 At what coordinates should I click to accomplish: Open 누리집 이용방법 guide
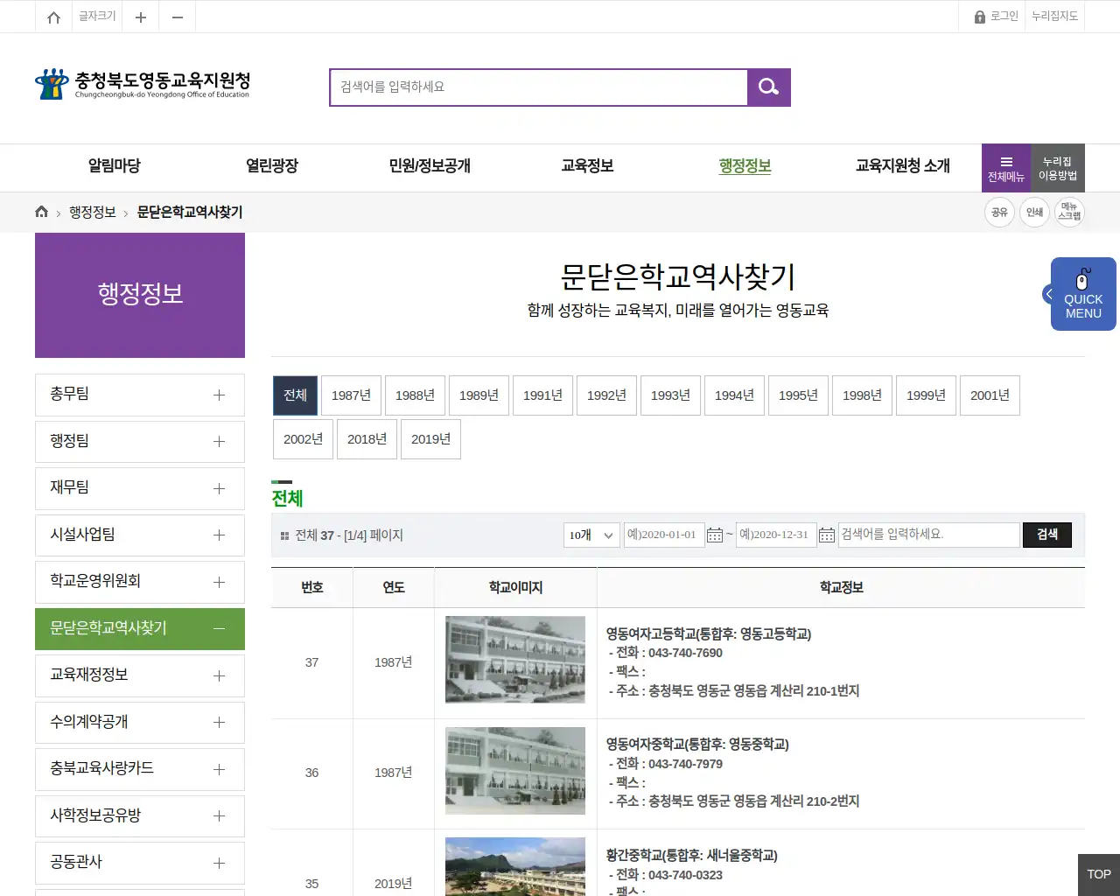pos(1058,168)
